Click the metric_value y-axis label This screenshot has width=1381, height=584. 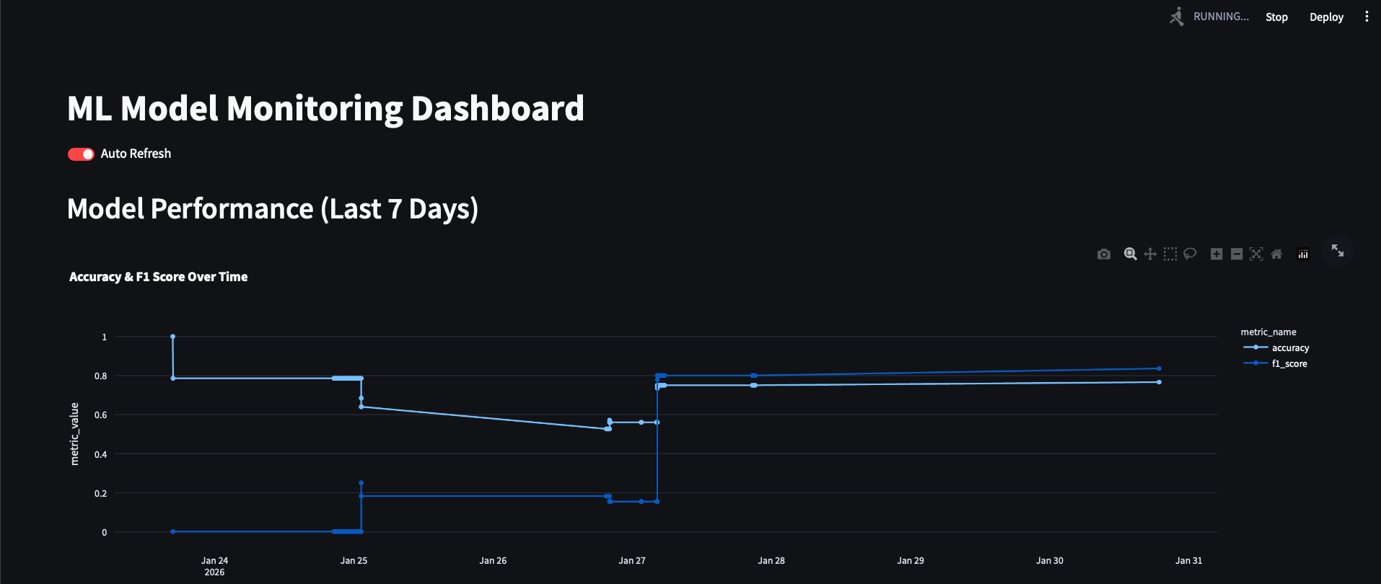pyautogui.click(x=74, y=434)
